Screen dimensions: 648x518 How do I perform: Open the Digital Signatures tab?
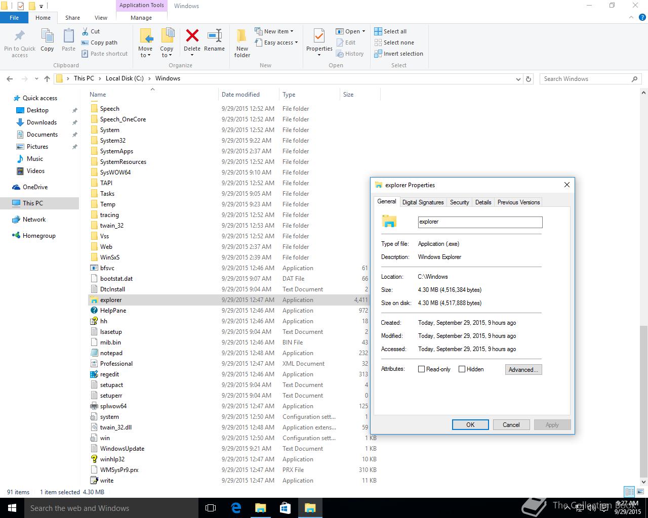click(x=423, y=202)
